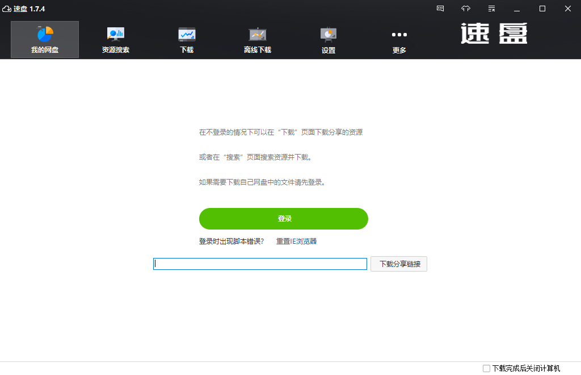Open the 下载 tab
The image size is (581, 375).
click(187, 39)
